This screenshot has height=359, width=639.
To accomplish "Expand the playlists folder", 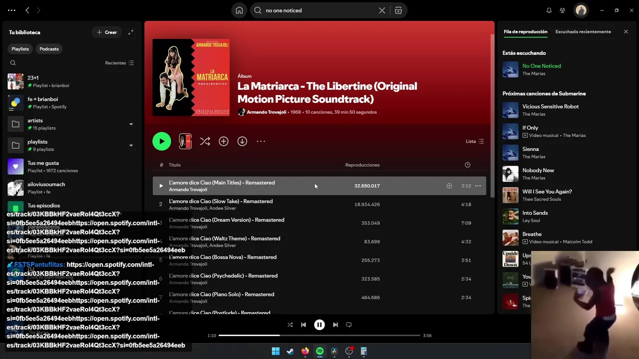I will [x=131, y=146].
